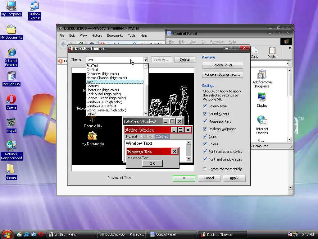The height and width of the screenshot is (239, 318).
Task: Open Control Panel address bar dropdown
Action: [288, 63]
